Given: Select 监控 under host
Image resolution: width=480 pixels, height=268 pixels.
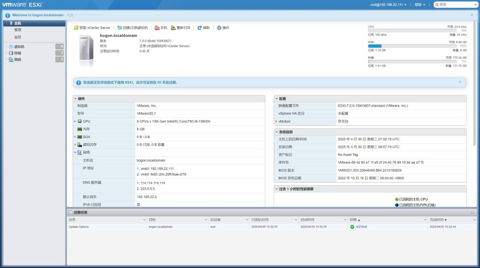Looking at the screenshot, I should click(18, 37).
